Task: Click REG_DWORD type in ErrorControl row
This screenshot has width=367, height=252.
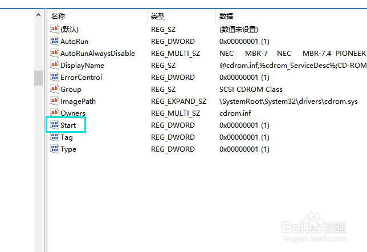Action: pyautogui.click(x=173, y=78)
